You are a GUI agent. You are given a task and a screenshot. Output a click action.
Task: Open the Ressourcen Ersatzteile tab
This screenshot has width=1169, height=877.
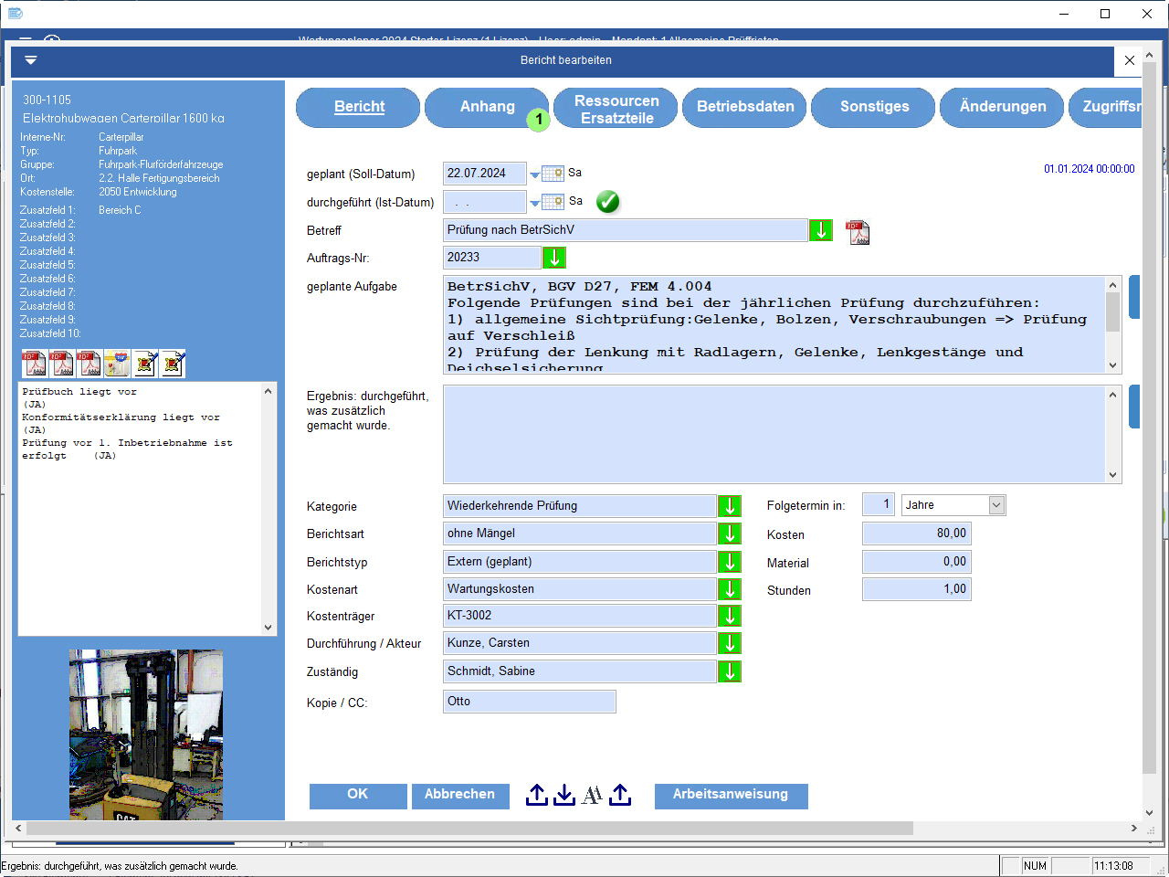click(616, 108)
